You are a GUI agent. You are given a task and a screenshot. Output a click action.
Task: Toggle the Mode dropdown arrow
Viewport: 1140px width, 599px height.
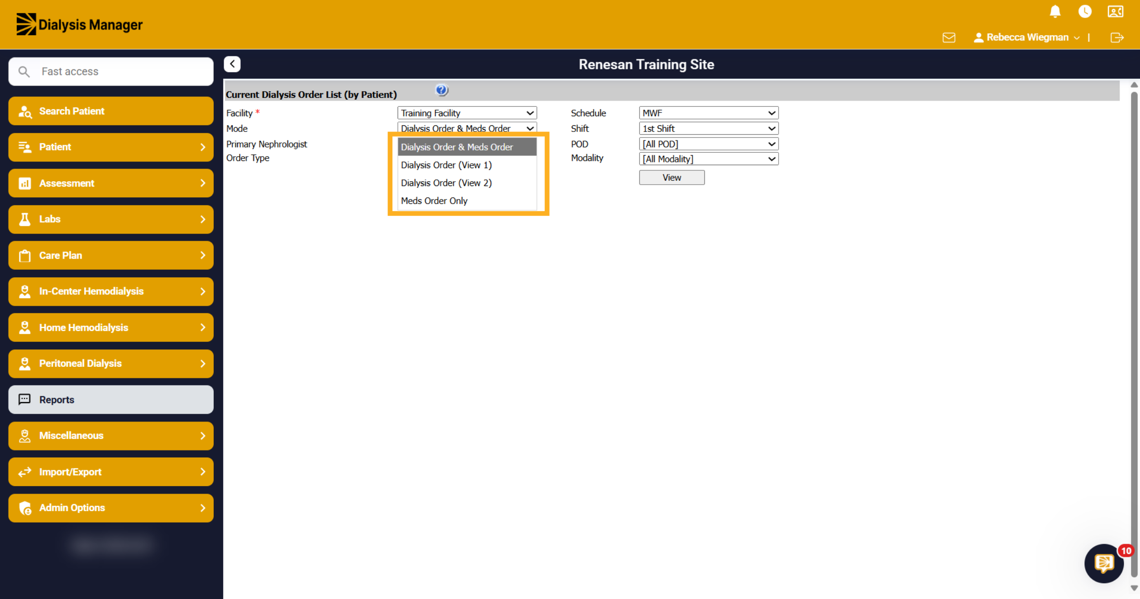click(530, 129)
